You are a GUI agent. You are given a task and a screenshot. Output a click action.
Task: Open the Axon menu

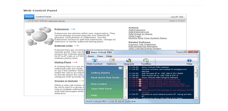point(91,56)
